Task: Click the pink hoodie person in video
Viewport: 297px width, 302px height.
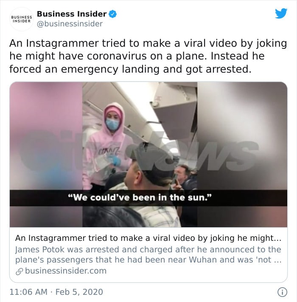Action: [106, 147]
